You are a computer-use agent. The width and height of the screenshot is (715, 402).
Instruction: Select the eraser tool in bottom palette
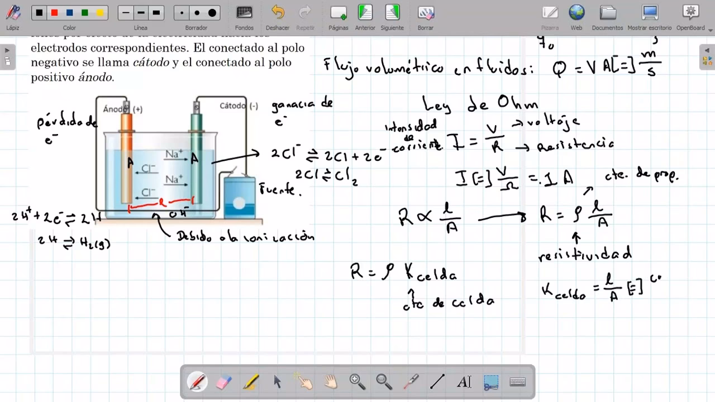(223, 382)
